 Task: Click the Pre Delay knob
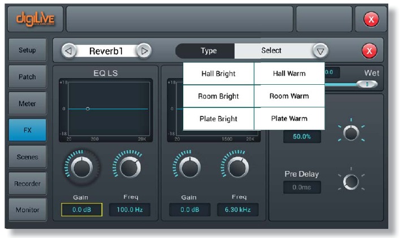(x=351, y=181)
